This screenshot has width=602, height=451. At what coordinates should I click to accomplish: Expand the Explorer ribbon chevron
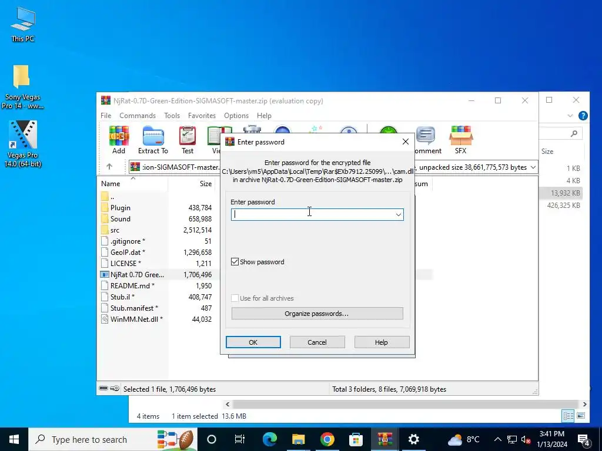pos(570,116)
